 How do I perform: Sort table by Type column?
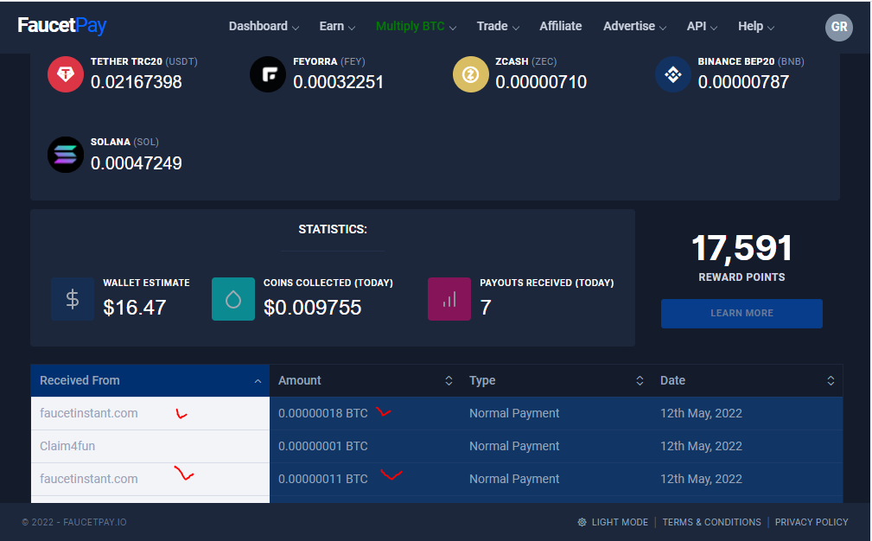click(556, 380)
